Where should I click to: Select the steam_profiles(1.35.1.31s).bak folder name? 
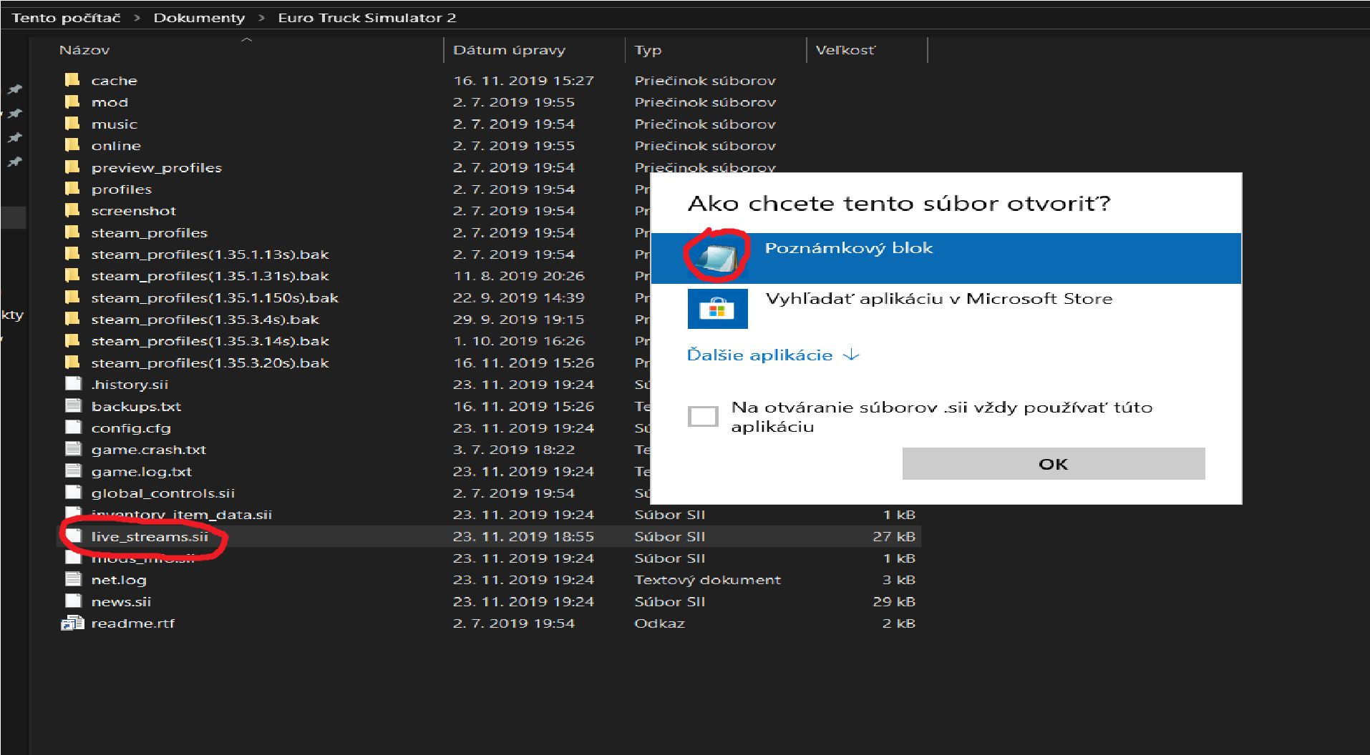[210, 276]
